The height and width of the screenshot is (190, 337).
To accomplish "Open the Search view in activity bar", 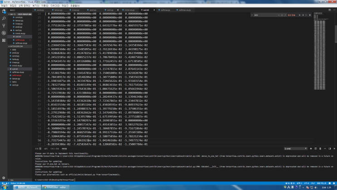I will point(4,19).
